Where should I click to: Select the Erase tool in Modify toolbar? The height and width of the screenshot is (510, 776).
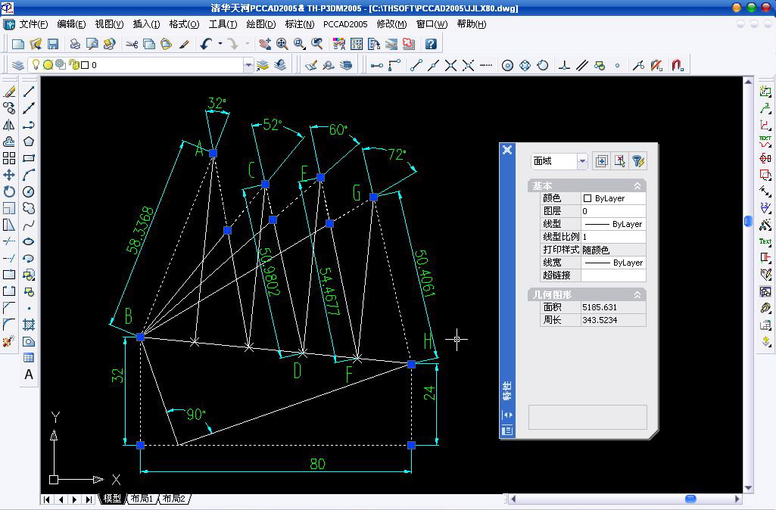coord(9,92)
